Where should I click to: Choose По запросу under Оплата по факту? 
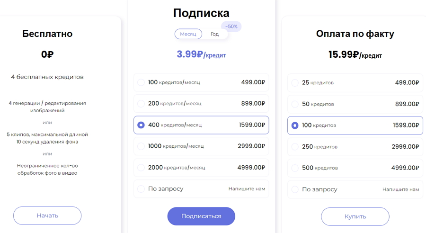355,189
